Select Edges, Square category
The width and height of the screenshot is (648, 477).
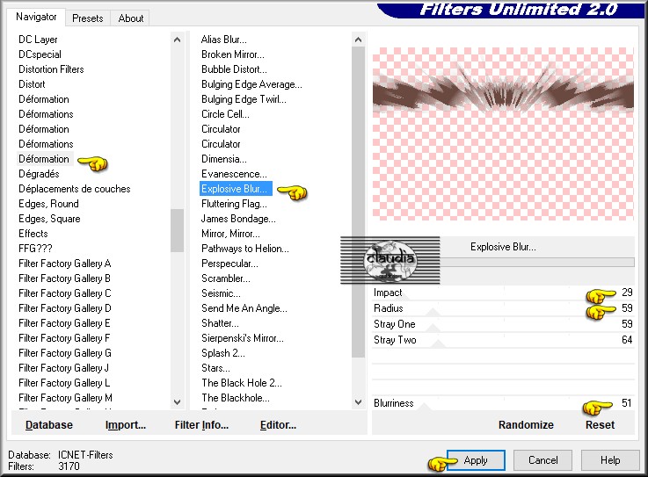tap(49, 219)
